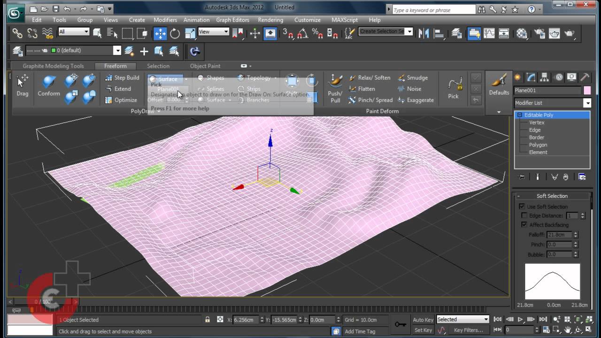The image size is (601, 338).
Task: Switch to the Object Paint ribbon tab
Action: (x=205, y=66)
